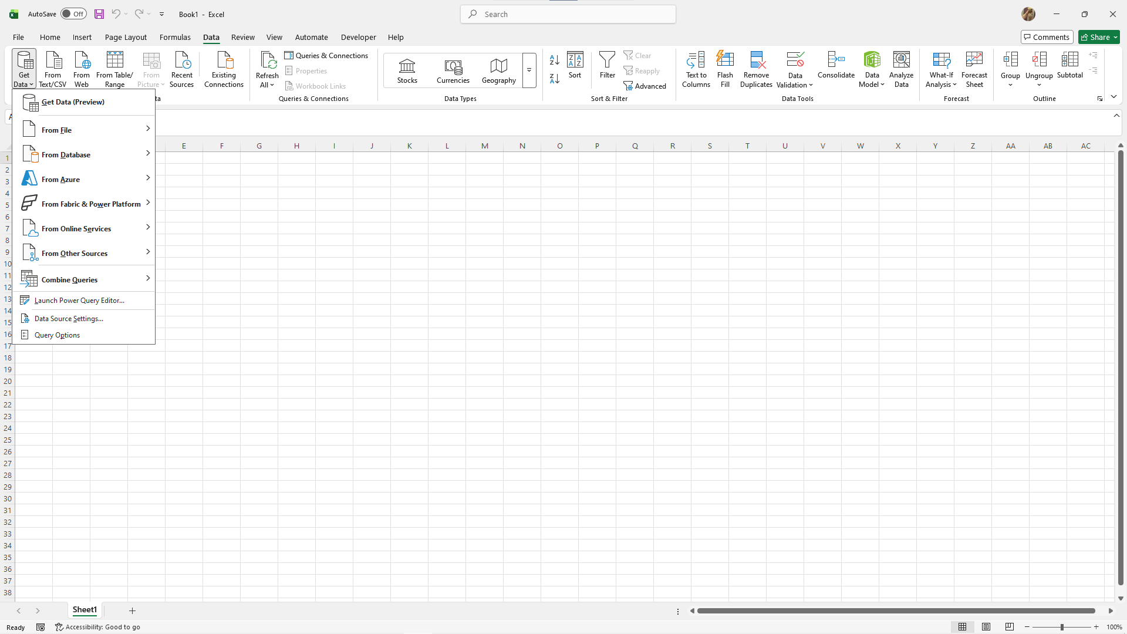Open the Launch Power Query Editor menu item
The width and height of the screenshot is (1127, 634).
[78, 299]
